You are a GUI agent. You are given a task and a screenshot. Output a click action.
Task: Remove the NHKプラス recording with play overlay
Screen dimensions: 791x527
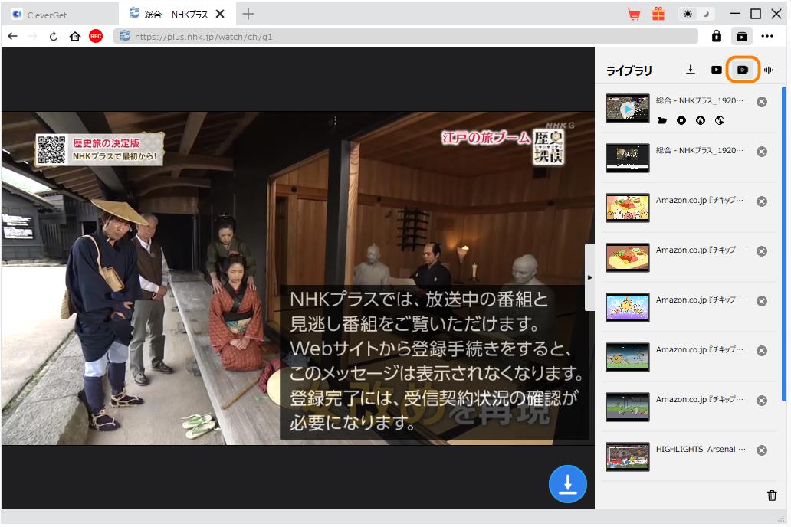point(762,102)
